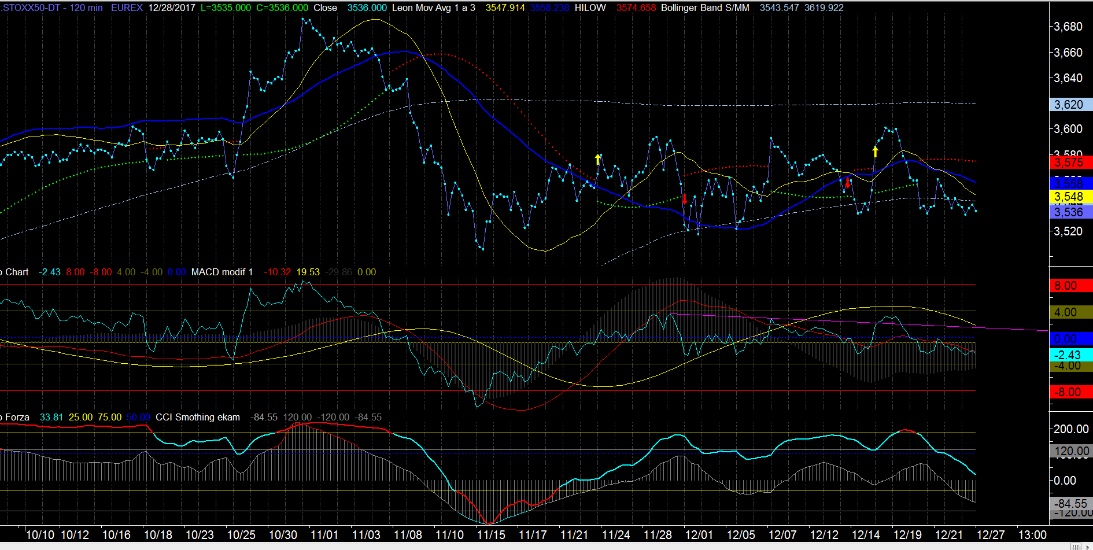1093x550 pixels.
Task: Click the blue 3,558 price axis tag
Action: 1070,183
